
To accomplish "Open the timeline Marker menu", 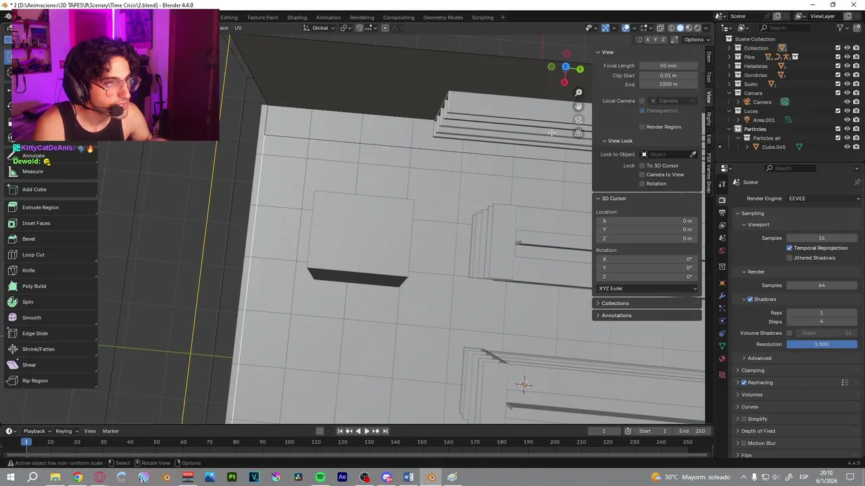I will [x=111, y=431].
